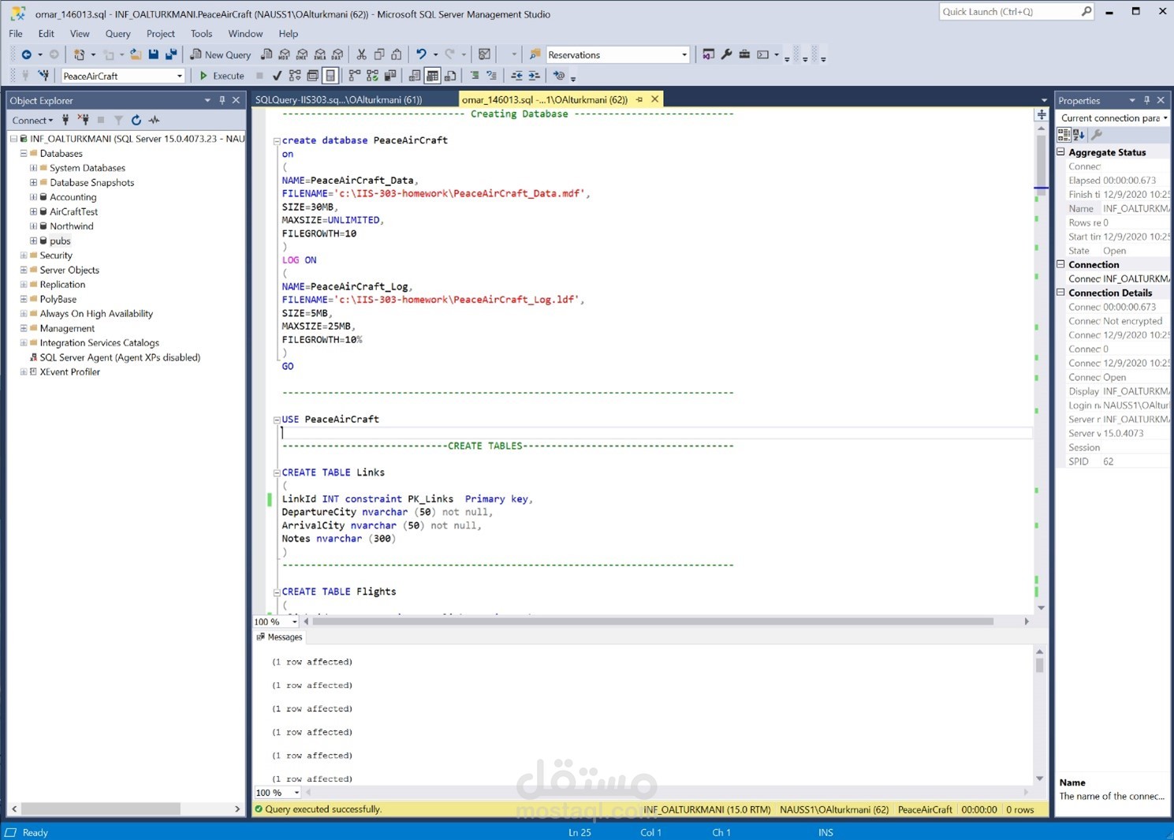Click Object Explorer Connect plug icon
The width and height of the screenshot is (1174, 840).
[65, 120]
